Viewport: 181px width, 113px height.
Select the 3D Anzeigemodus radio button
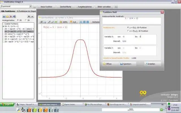click(x=26, y=20)
